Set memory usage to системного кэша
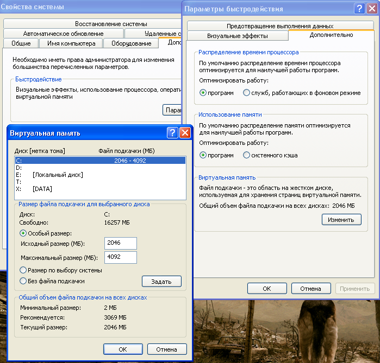380x363 pixels. 246,155
